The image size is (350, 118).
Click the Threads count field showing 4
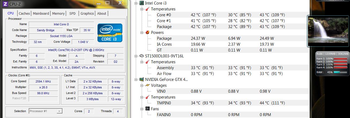tap(118, 111)
